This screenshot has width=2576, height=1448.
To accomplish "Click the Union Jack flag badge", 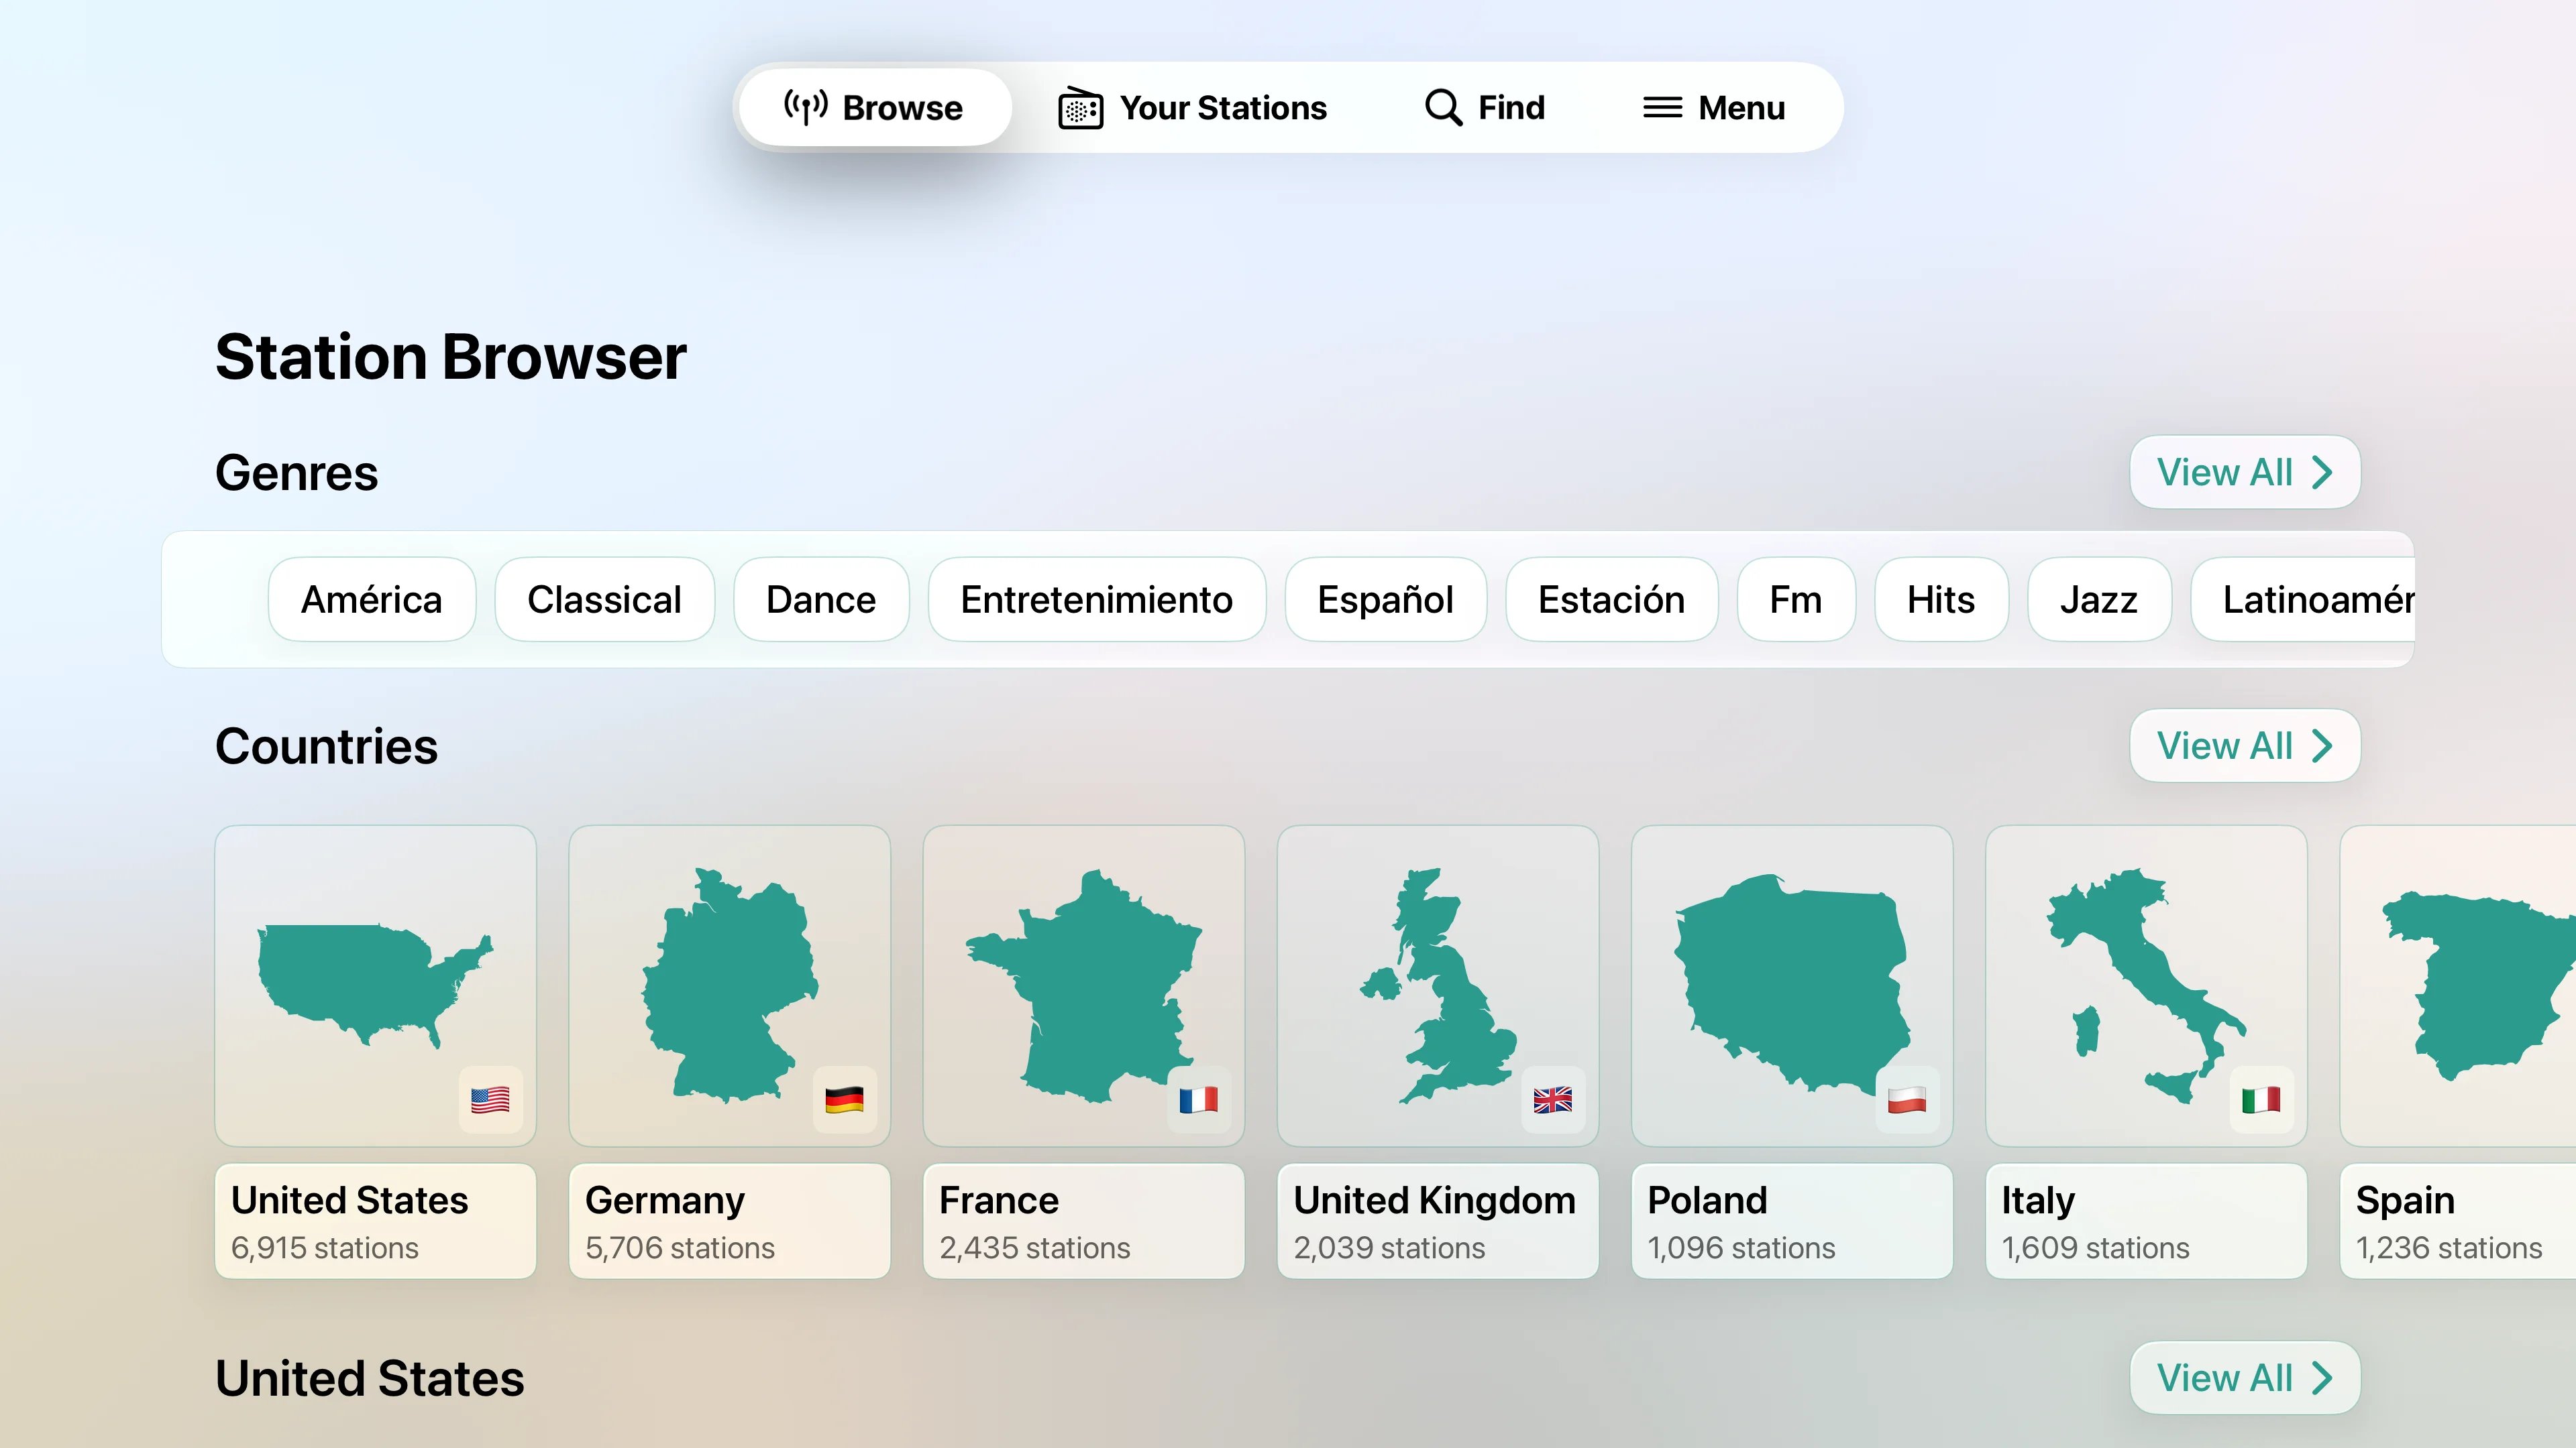I will pyautogui.click(x=1552, y=1099).
